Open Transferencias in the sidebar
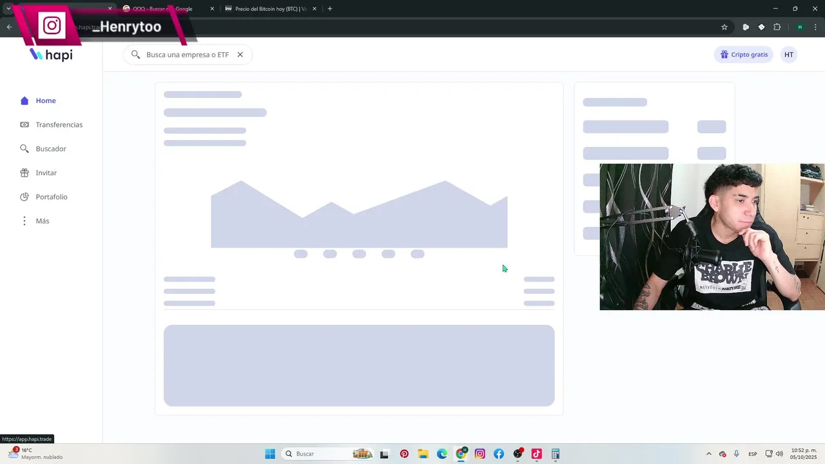This screenshot has height=464, width=825. (51, 124)
